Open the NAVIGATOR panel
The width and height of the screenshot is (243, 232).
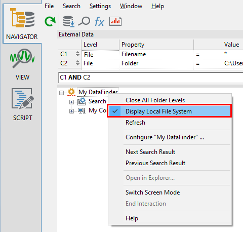pos(22,24)
